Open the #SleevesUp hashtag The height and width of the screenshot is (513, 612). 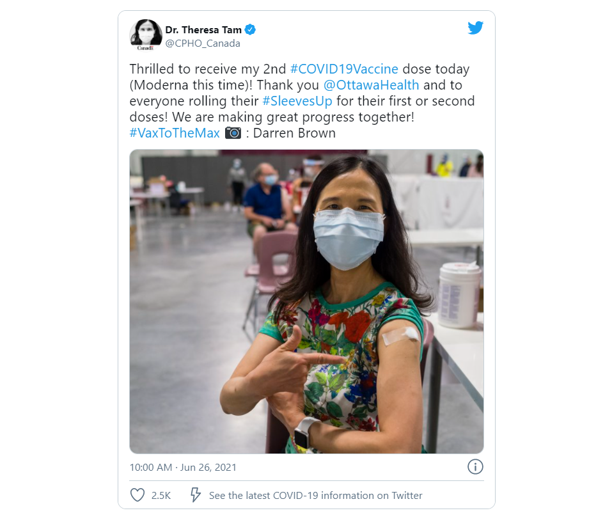[297, 101]
